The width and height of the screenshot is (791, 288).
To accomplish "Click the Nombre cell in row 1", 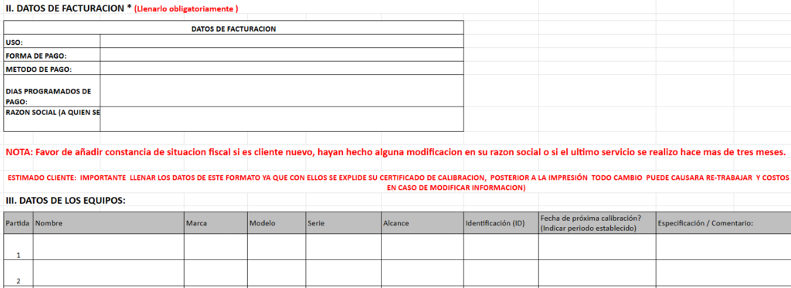I will [x=108, y=246].
